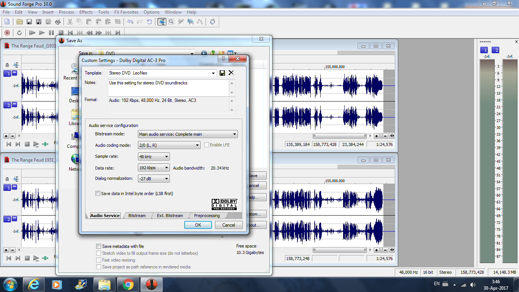
Task: Check Save data in Intel byte order
Action: [x=98, y=194]
